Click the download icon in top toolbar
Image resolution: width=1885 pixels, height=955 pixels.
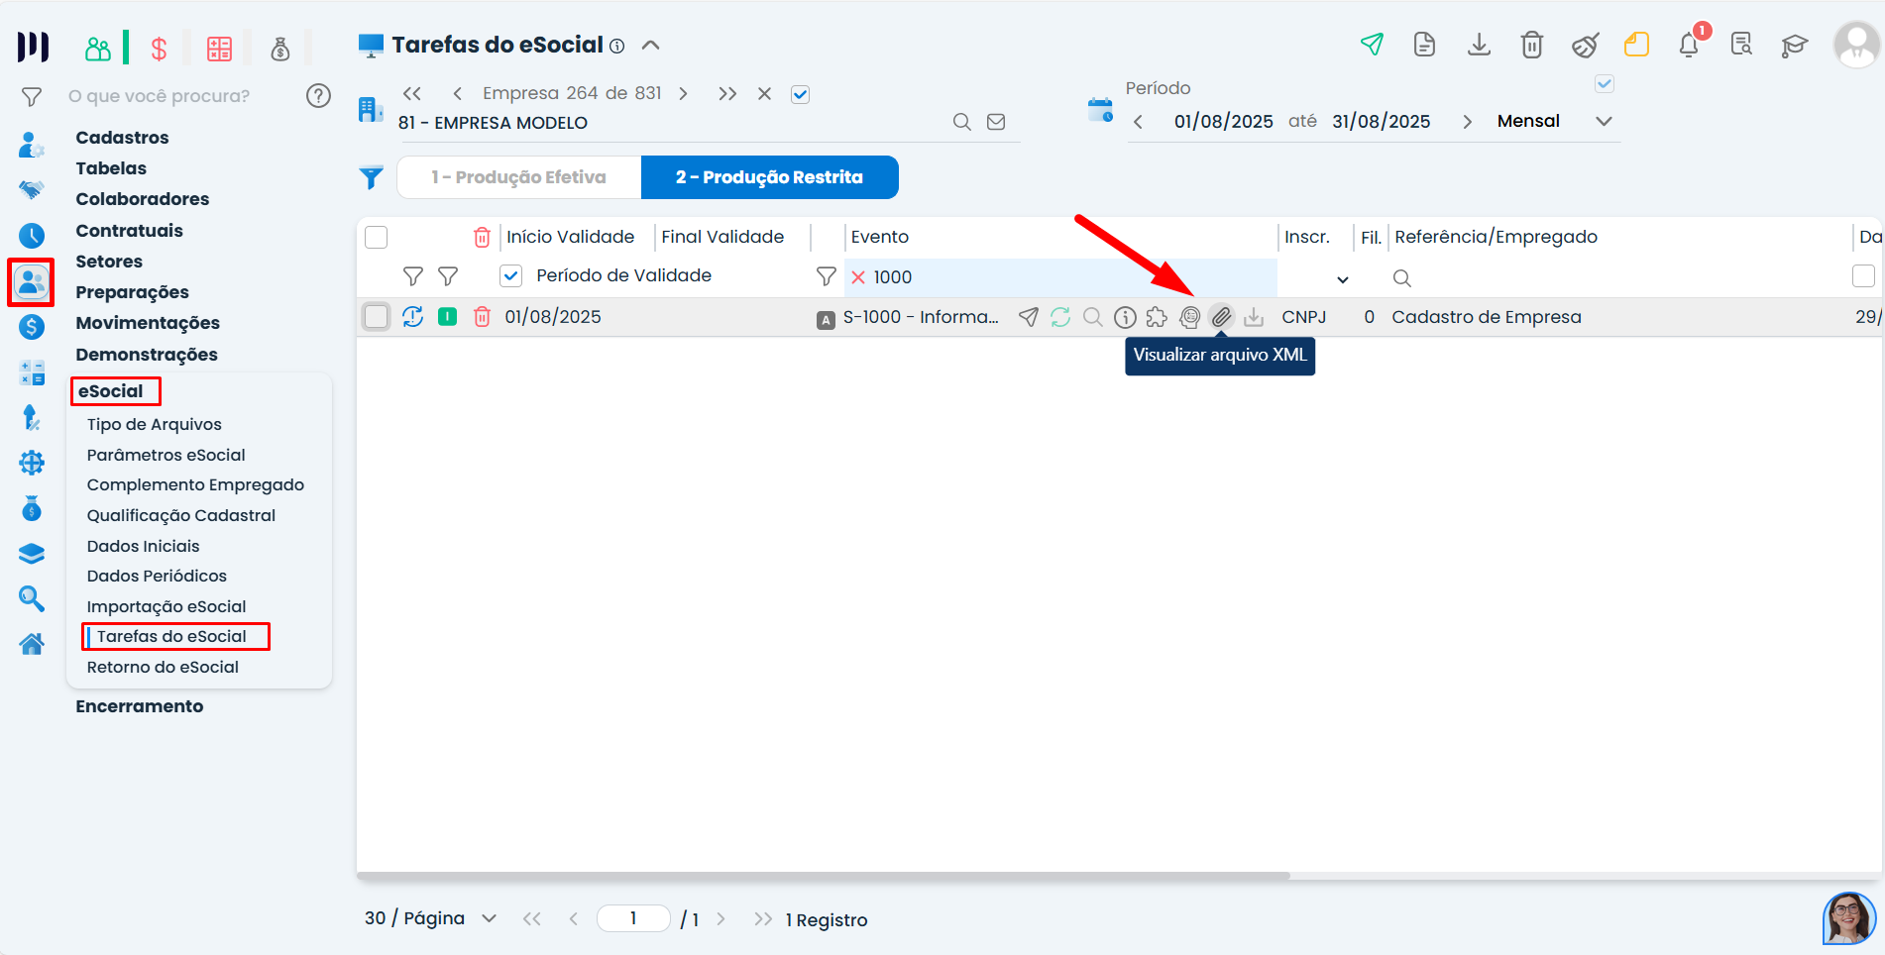click(1479, 45)
